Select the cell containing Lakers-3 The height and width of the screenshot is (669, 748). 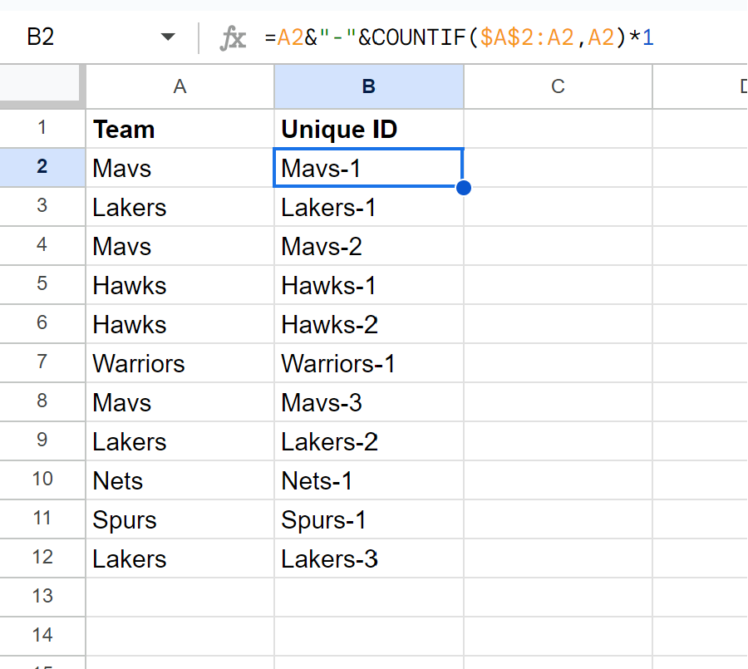pyautogui.click(x=369, y=558)
